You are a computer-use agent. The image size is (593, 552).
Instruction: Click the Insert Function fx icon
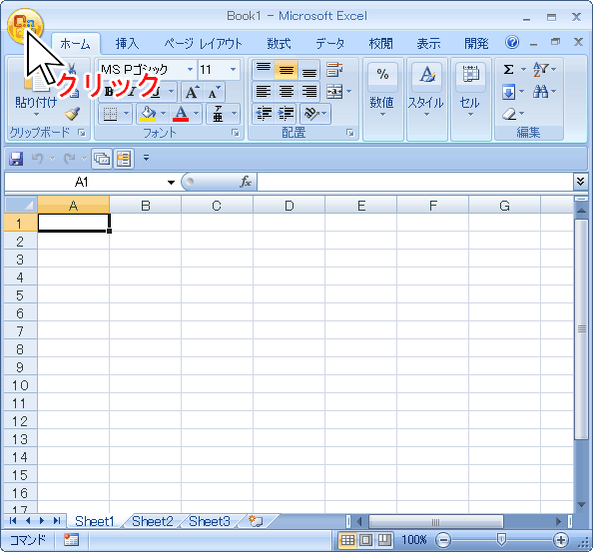(246, 182)
